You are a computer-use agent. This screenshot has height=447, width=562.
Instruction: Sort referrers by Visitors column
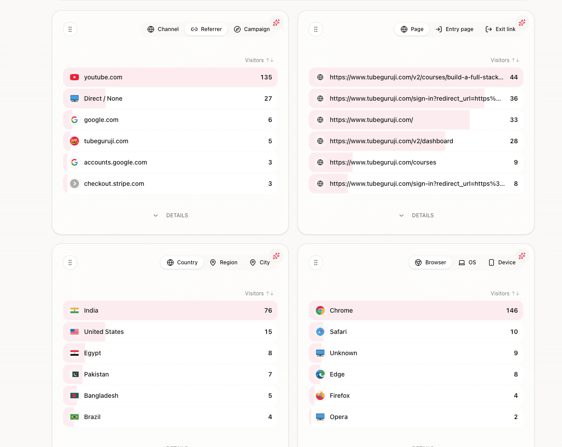[x=259, y=60]
